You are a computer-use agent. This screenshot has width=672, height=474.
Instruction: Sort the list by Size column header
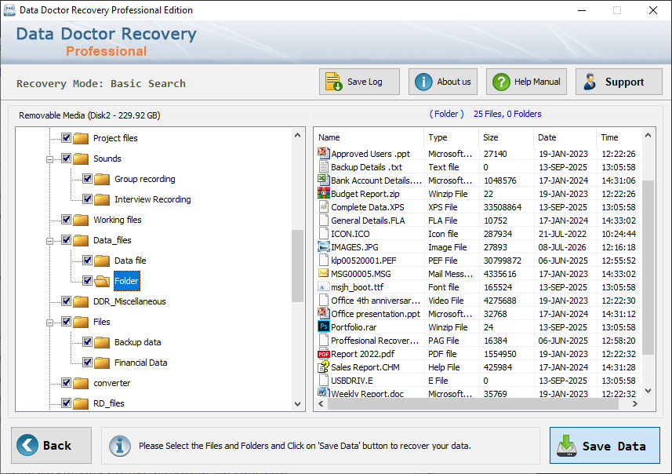pos(506,137)
